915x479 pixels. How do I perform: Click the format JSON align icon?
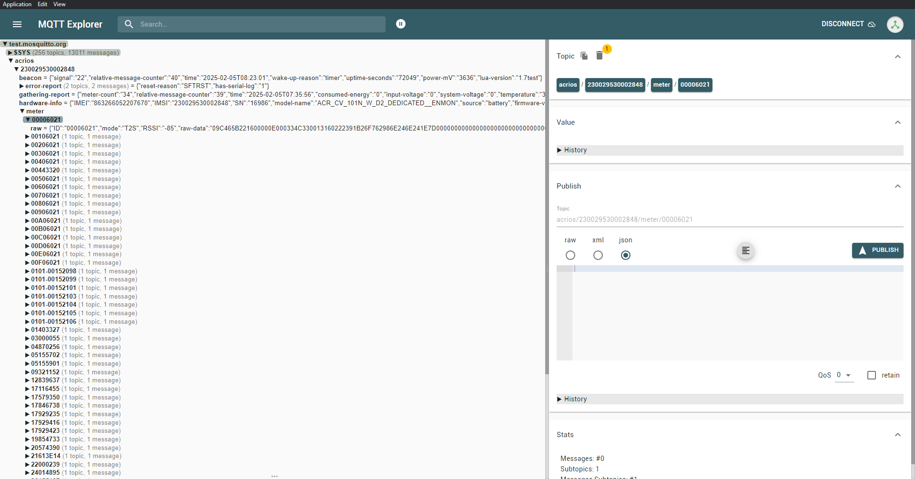[745, 250]
